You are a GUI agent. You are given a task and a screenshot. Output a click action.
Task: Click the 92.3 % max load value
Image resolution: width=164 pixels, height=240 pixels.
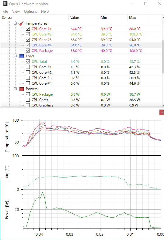click(134, 73)
